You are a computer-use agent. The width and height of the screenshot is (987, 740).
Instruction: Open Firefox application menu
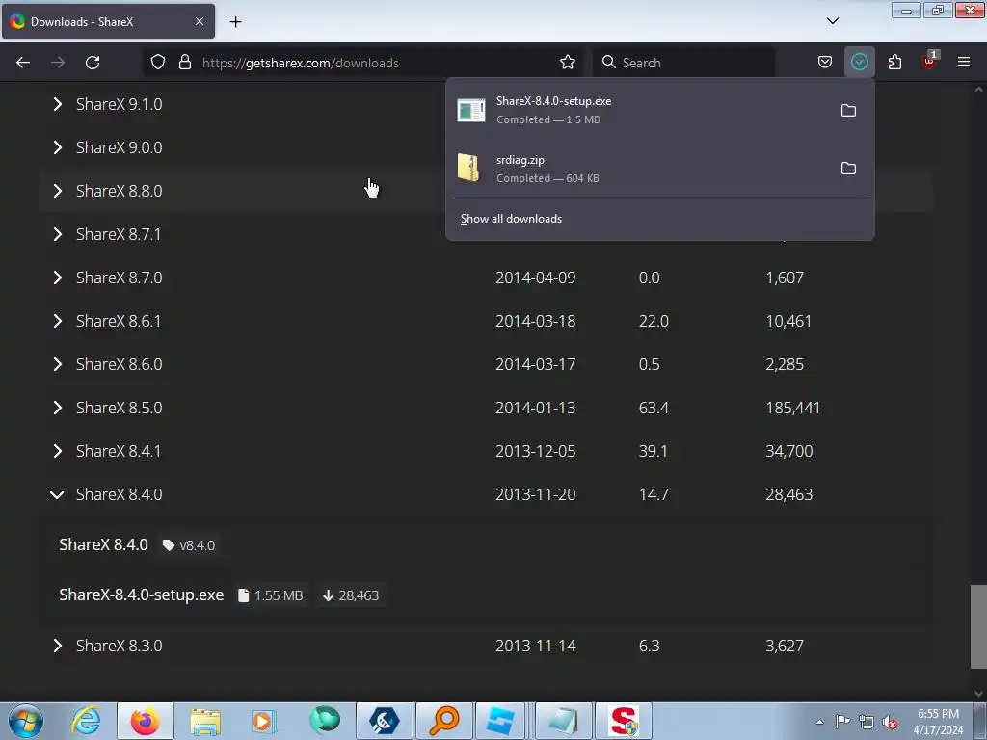964,62
